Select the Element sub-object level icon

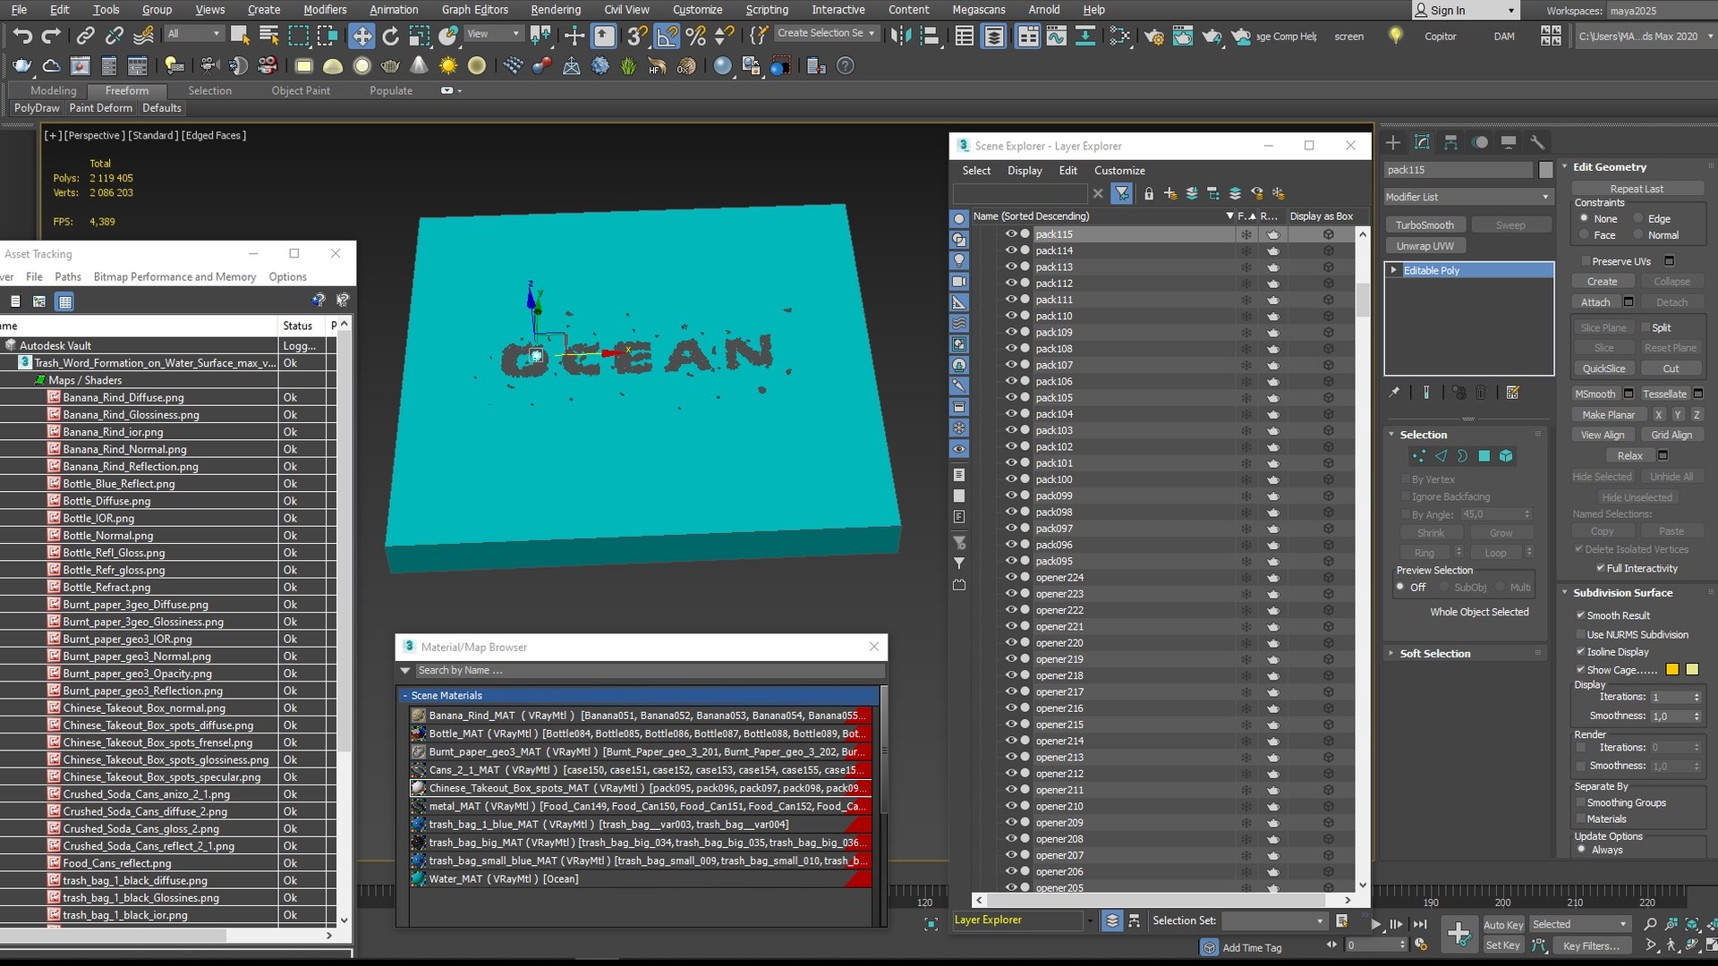tap(1506, 456)
